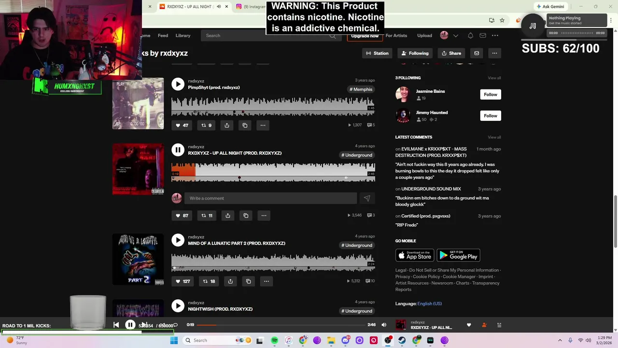Image resolution: width=618 pixels, height=348 pixels.
Task: Like current track in player bar
Action: 469,325
